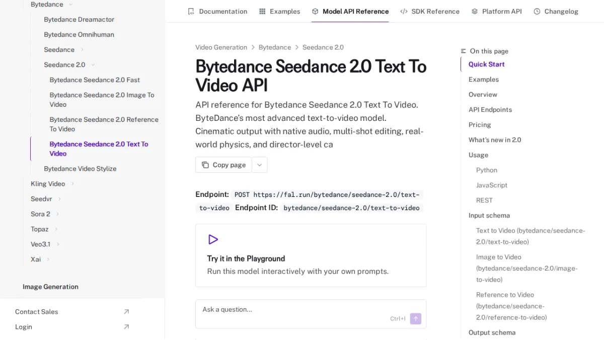The width and height of the screenshot is (604, 340).
Task: Jump to Input schema section
Action: (x=489, y=216)
